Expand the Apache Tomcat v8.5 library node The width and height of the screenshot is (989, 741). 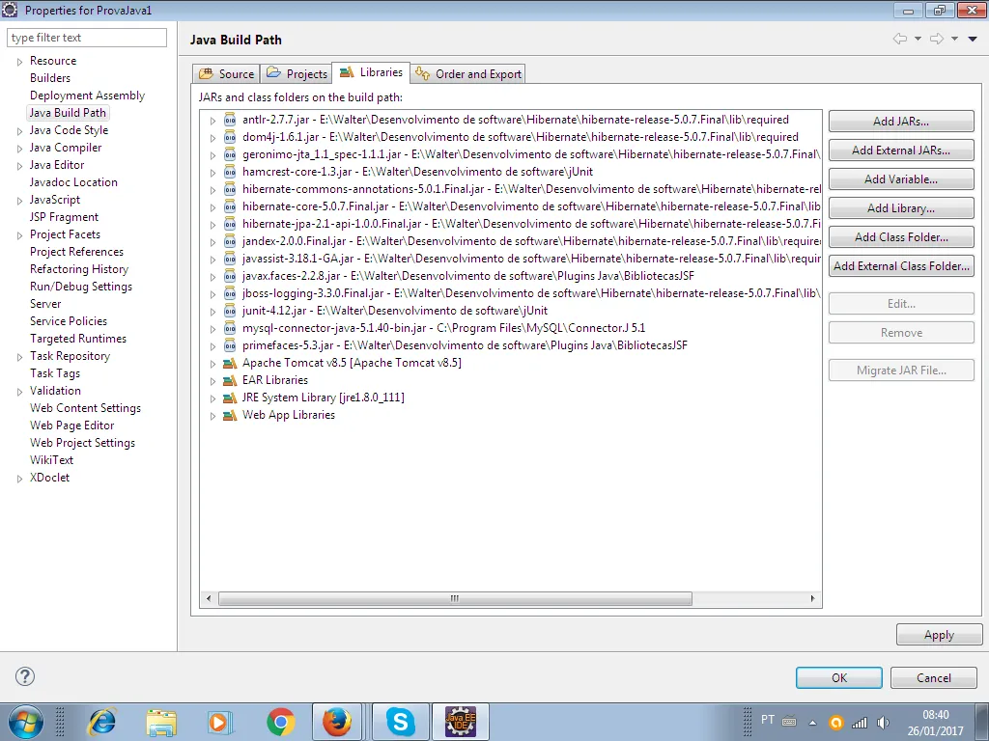[x=212, y=364]
